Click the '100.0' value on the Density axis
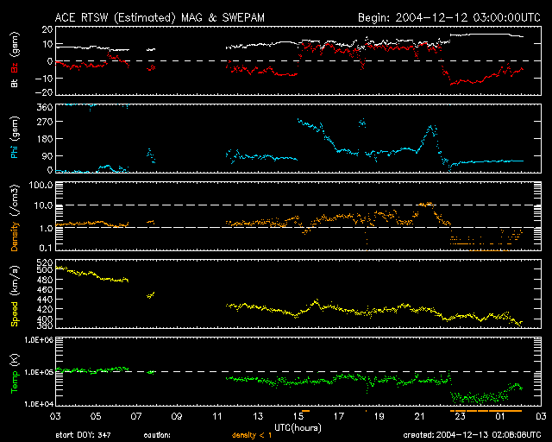 pos(41,185)
